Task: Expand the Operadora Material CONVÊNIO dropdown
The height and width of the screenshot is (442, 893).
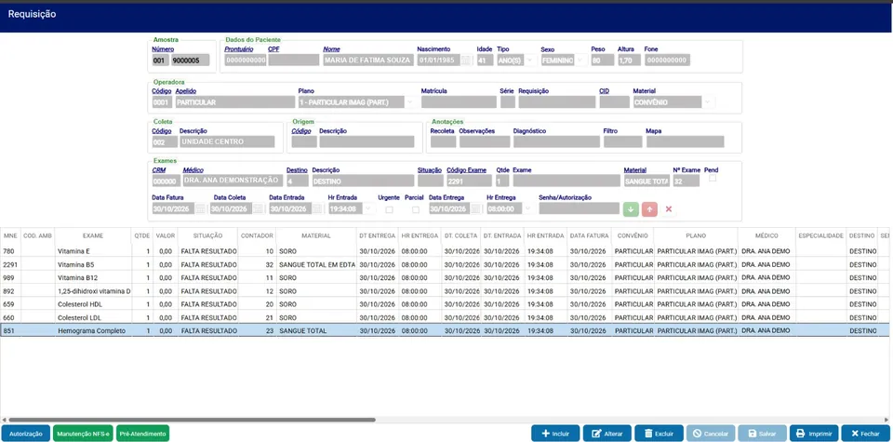Action: pyautogui.click(x=707, y=102)
